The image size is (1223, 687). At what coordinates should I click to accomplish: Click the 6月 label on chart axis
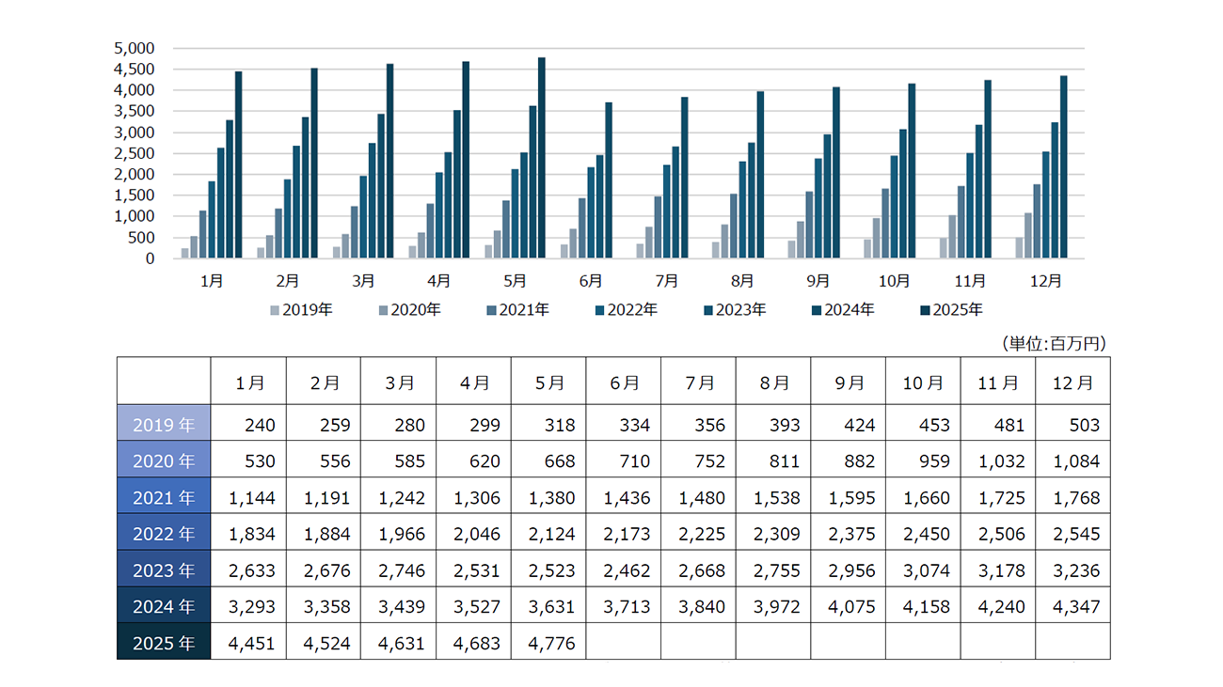pos(591,281)
